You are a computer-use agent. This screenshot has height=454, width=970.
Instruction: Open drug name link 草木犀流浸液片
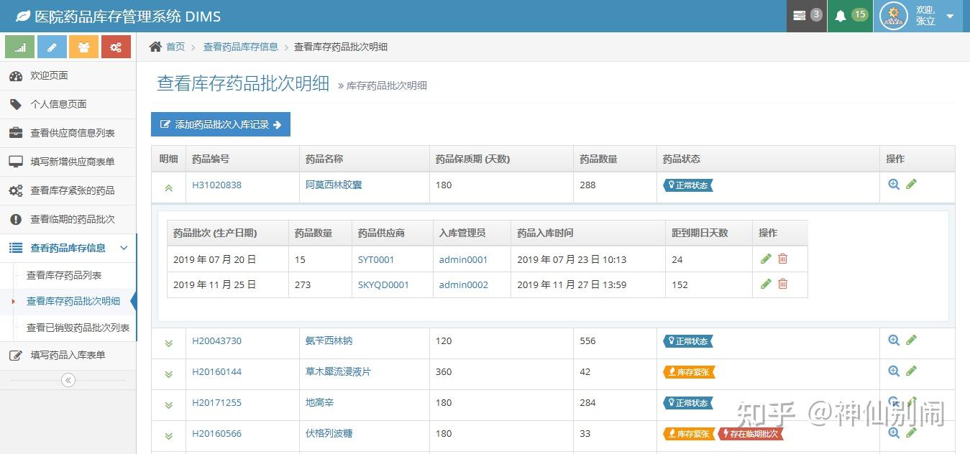[339, 371]
